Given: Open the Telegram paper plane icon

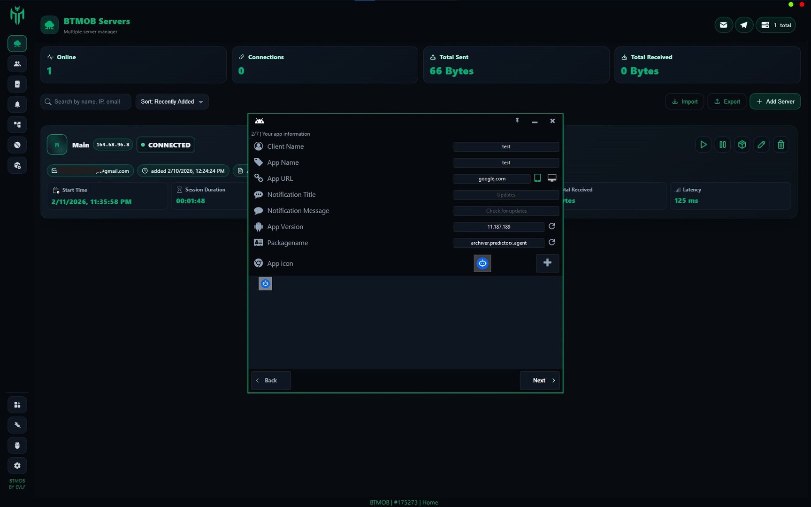Looking at the screenshot, I should click(x=744, y=25).
